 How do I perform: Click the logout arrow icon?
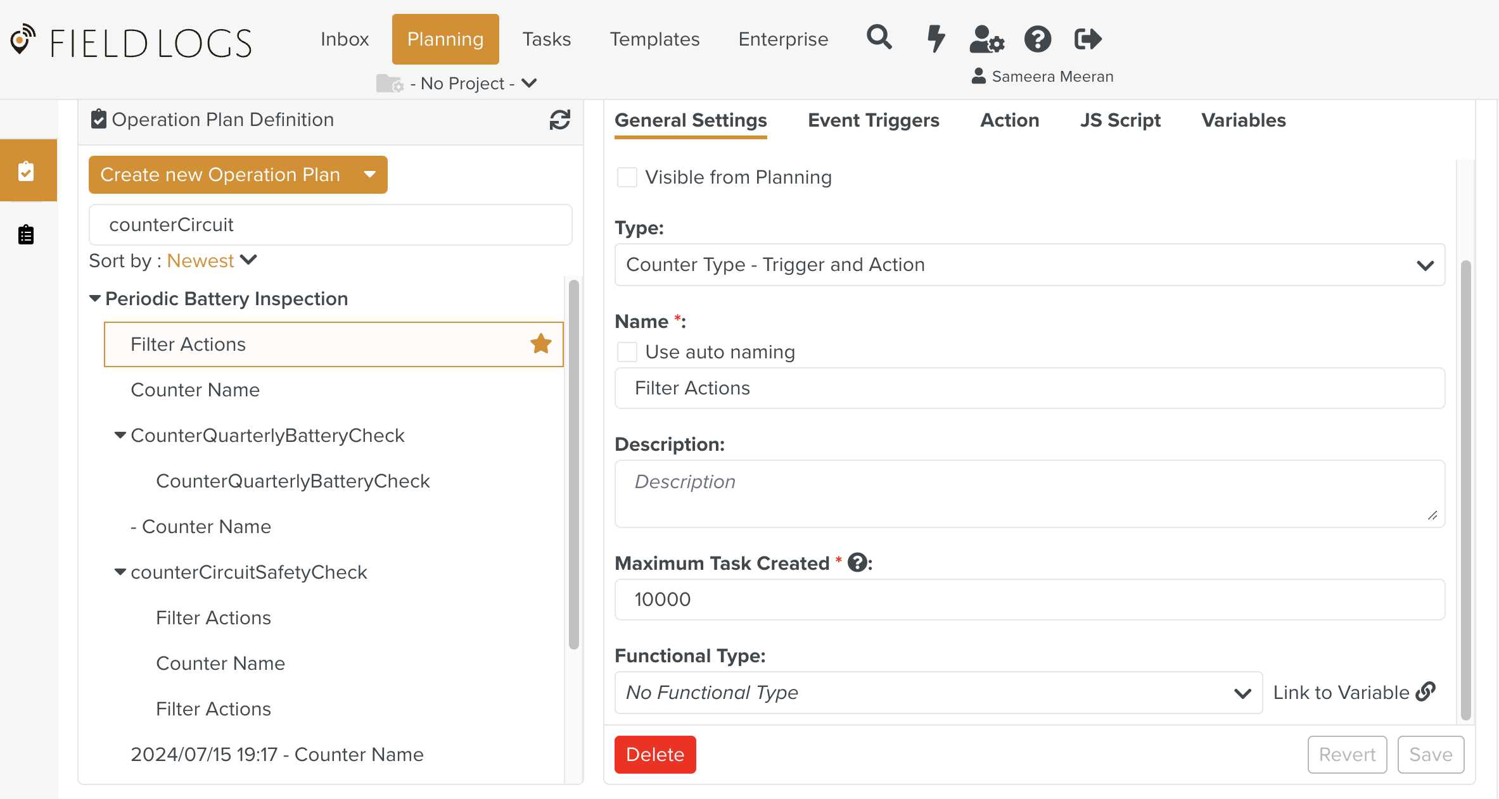1088,39
